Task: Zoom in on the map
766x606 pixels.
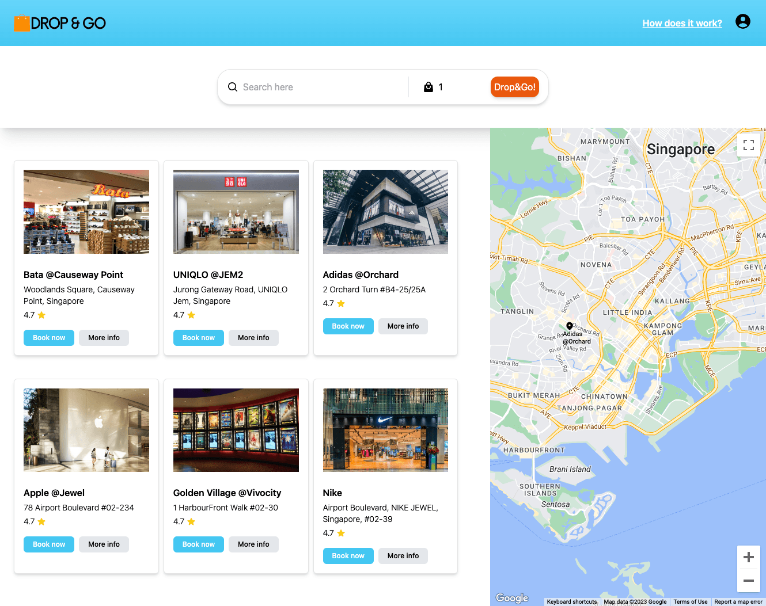Action: (x=748, y=557)
